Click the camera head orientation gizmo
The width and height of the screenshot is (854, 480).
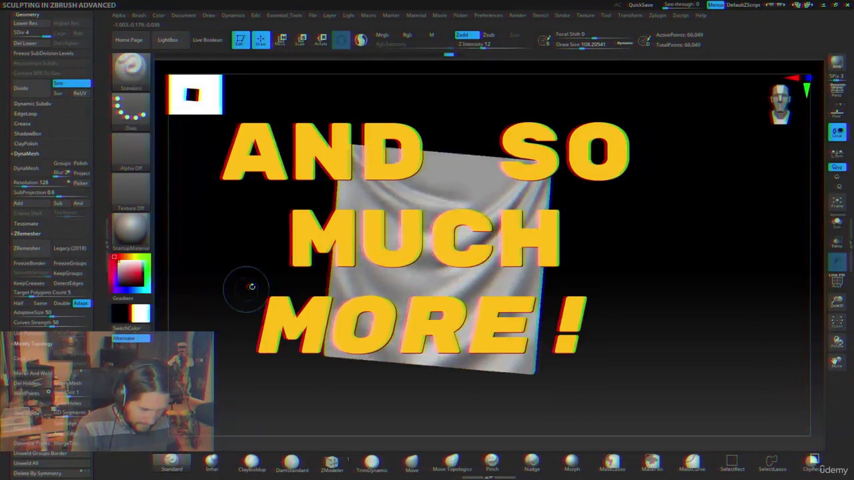pos(780,105)
